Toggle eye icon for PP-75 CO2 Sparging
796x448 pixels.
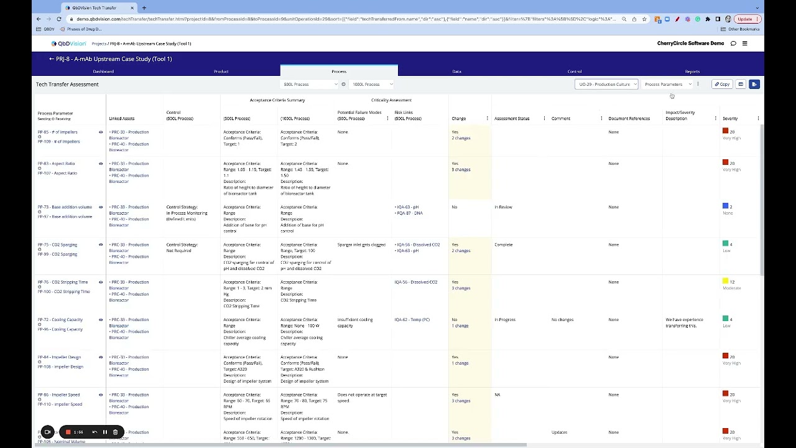pyautogui.click(x=101, y=245)
